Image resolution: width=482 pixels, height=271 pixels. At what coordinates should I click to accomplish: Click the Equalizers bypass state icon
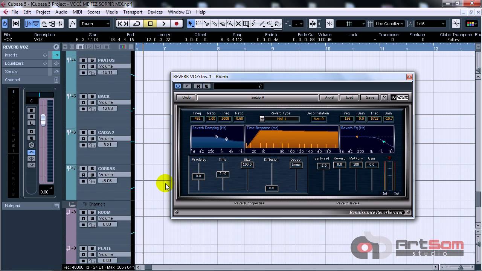[56, 63]
